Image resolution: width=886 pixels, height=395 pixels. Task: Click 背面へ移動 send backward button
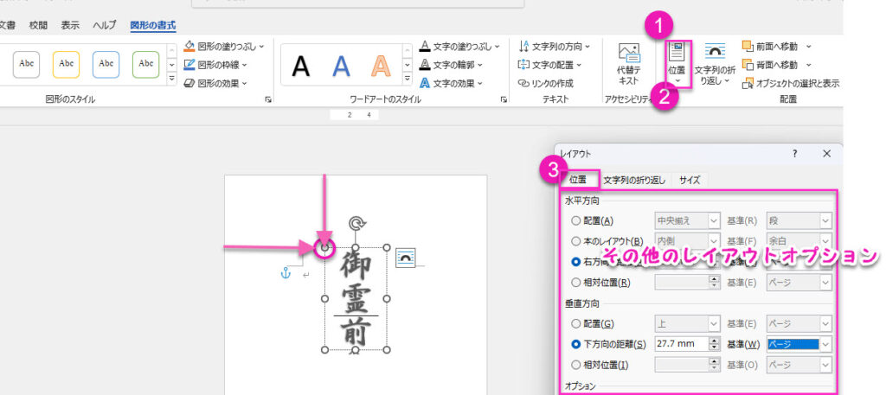pos(769,64)
